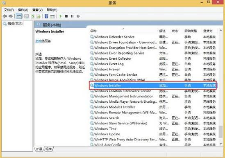Select Windows Remote Management service

(x=153, y=113)
